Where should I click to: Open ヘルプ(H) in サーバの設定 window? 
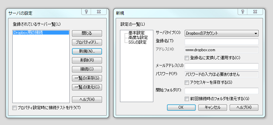click(87, 99)
